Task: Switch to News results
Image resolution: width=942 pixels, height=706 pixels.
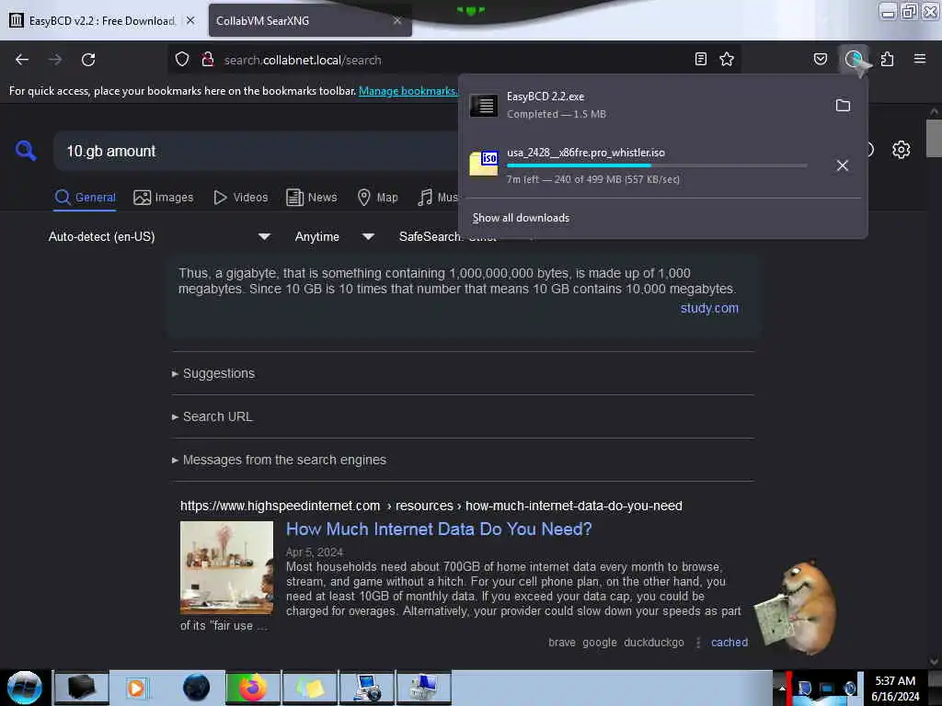Action: point(312,197)
